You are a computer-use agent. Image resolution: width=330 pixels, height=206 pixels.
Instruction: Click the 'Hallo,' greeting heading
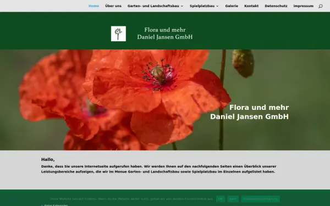click(x=48, y=159)
